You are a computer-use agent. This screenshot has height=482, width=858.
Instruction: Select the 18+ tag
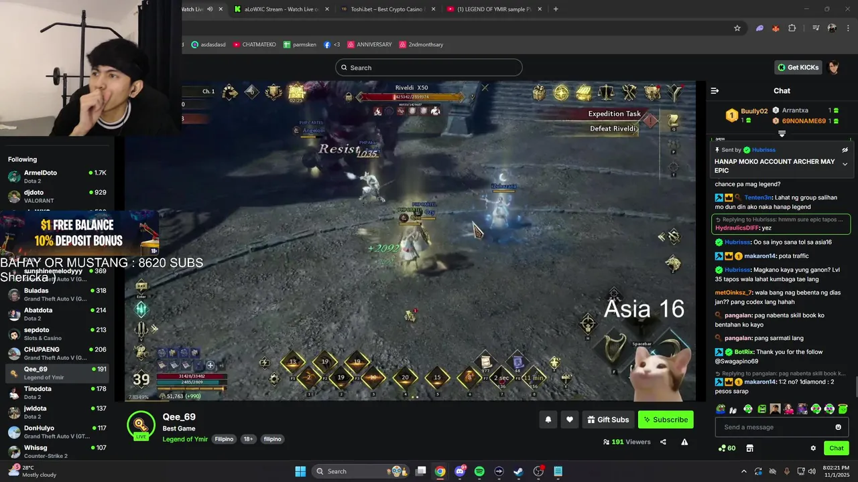(x=248, y=439)
